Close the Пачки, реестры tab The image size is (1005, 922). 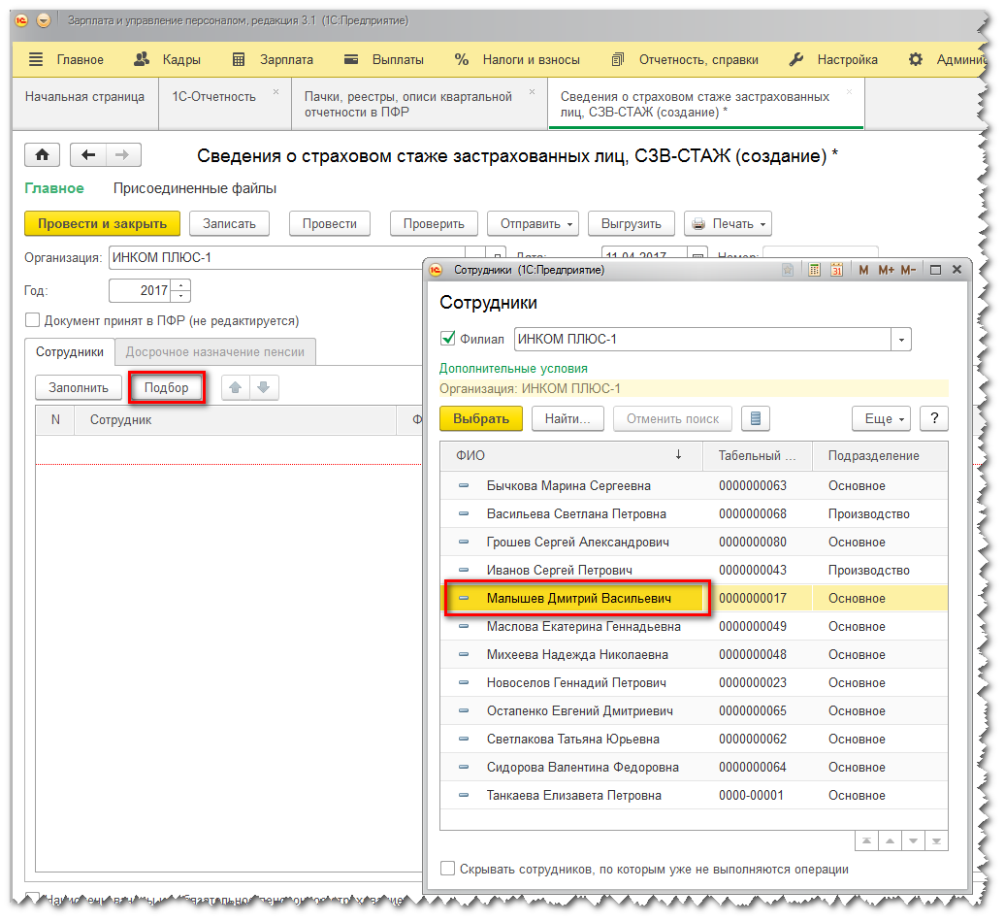tap(532, 91)
